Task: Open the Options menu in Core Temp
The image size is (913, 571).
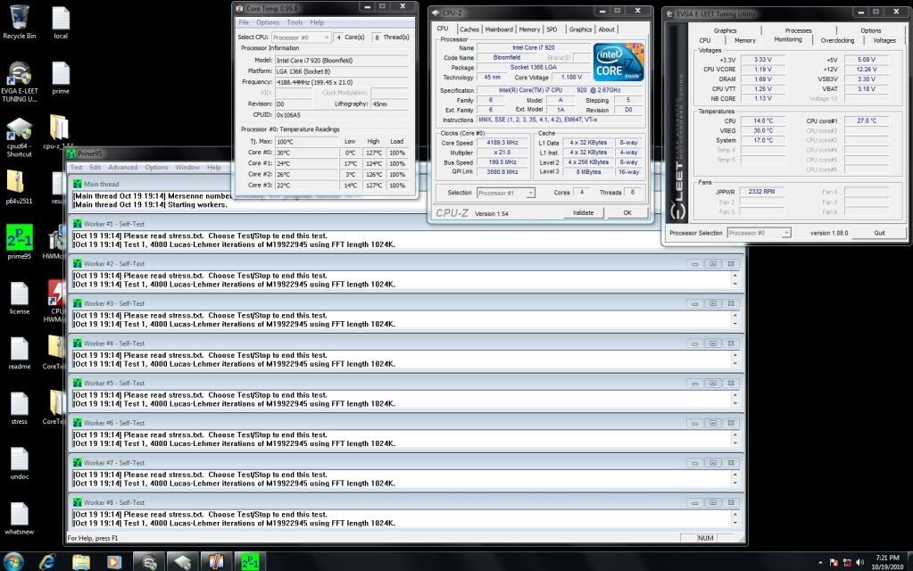Action: pos(268,22)
